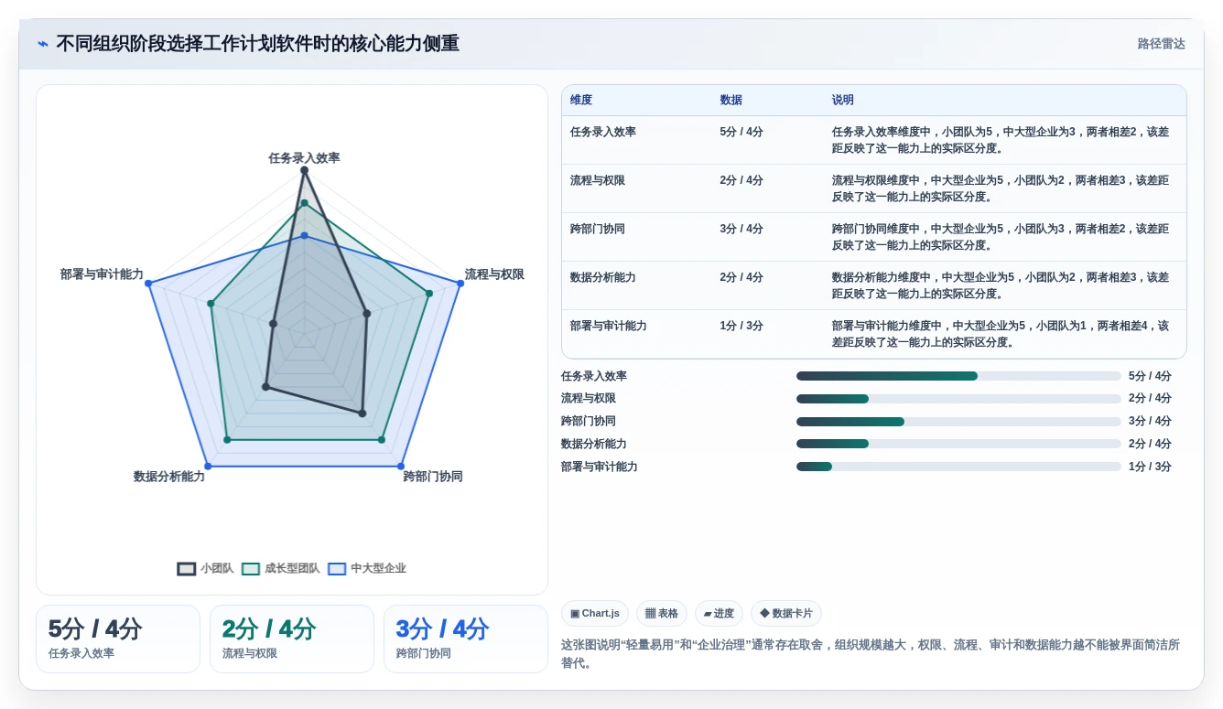Click the 中大型企业 data point on 部署与审计能力 axis
Screen dimensions: 1223x709
(x=148, y=284)
